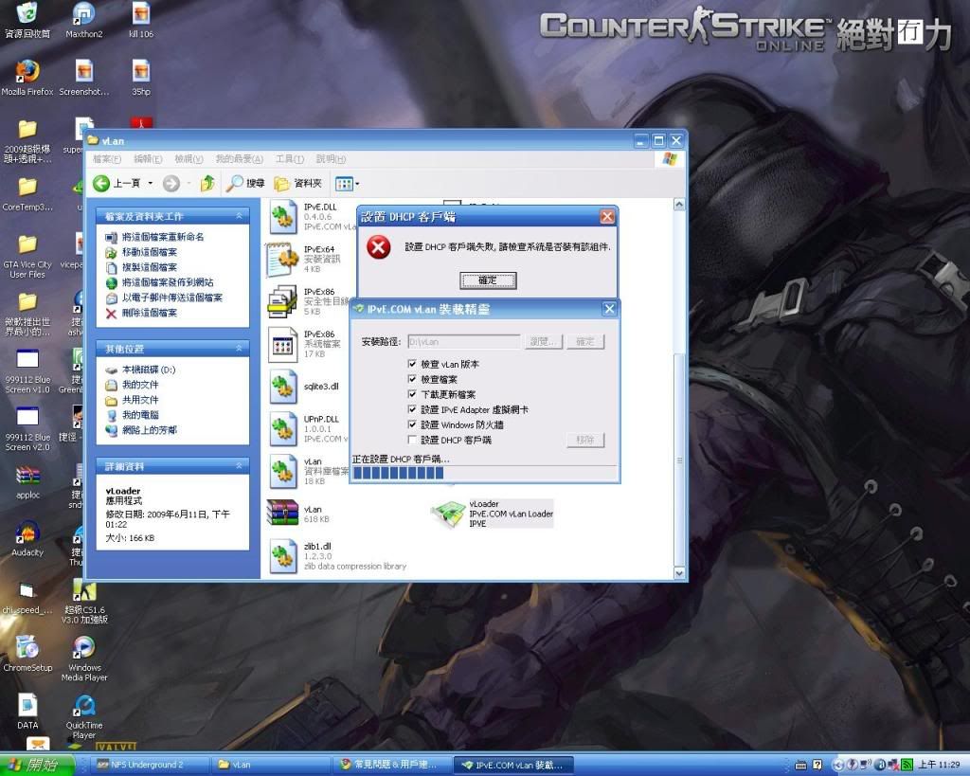Click the vLoader application icon

(448, 513)
